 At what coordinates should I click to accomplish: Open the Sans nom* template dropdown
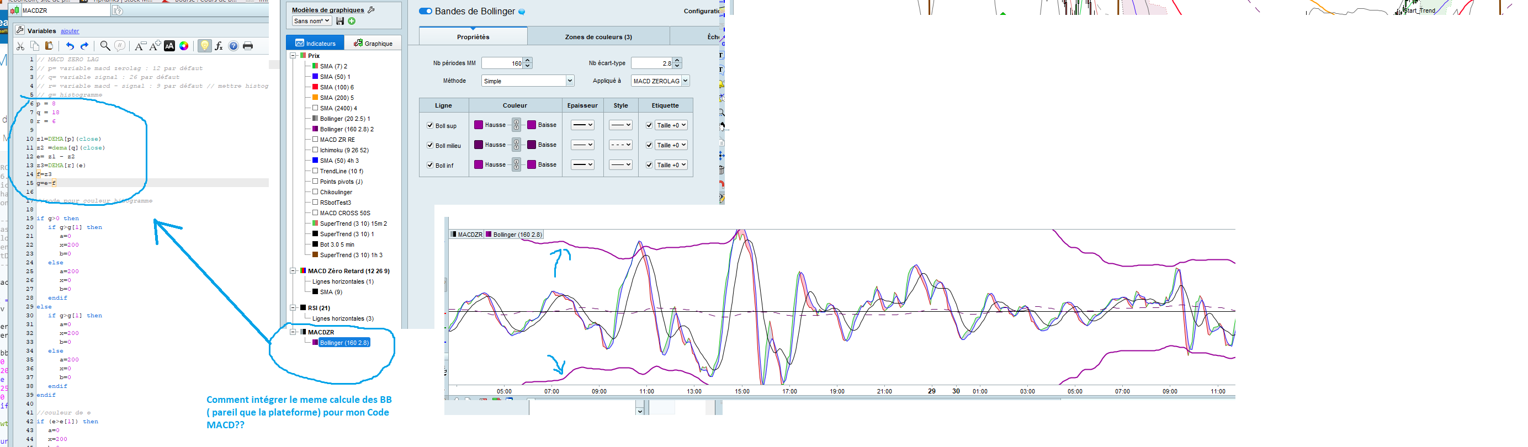point(311,21)
